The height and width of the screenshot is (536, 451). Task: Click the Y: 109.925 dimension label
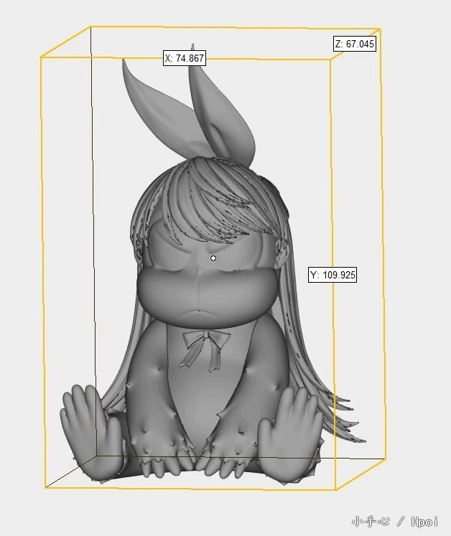[333, 275]
